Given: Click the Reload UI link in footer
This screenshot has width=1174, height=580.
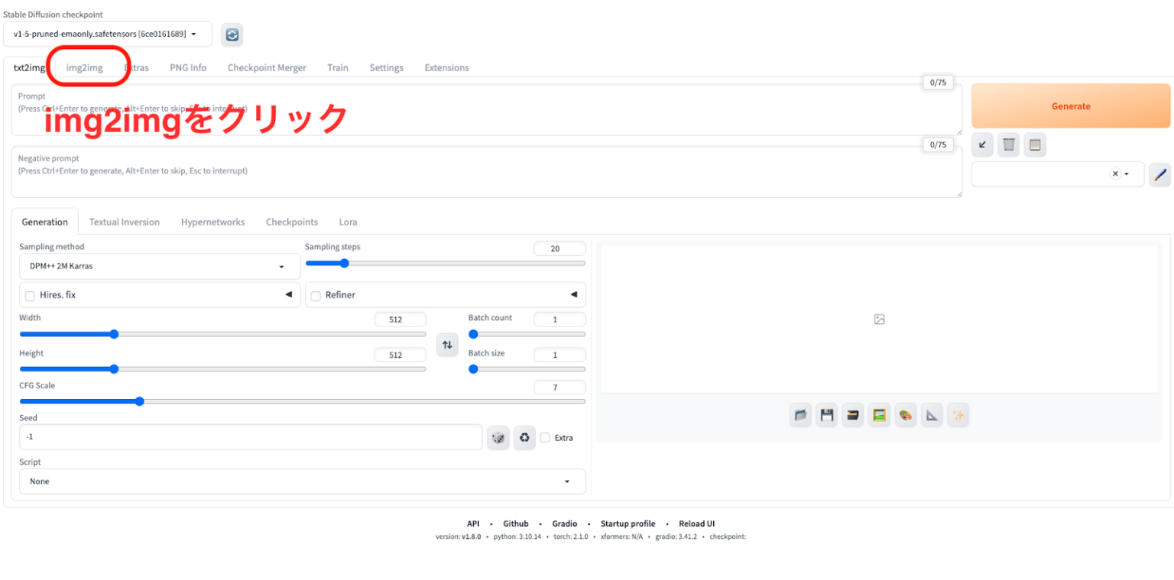Looking at the screenshot, I should [696, 523].
